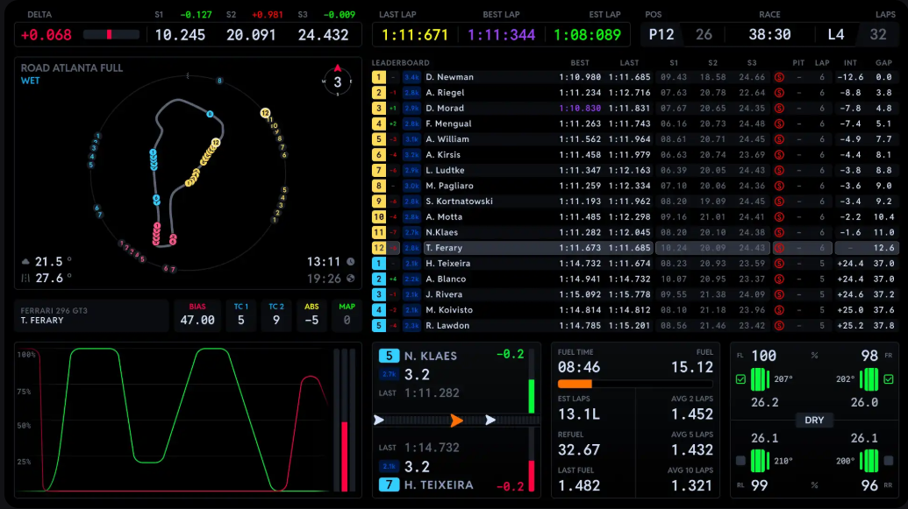Click the DRY tyre compound button

(x=814, y=421)
